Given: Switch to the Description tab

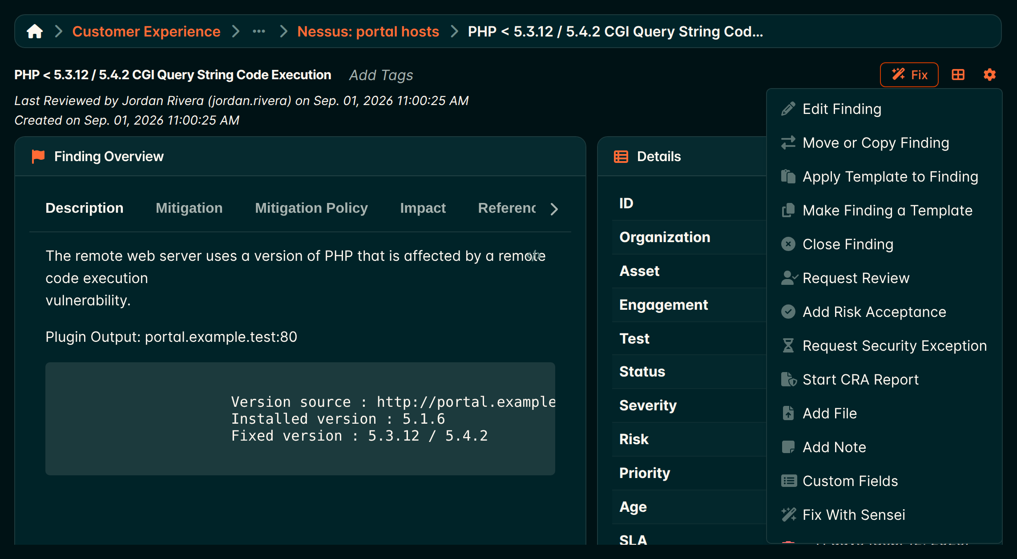Looking at the screenshot, I should 85,208.
